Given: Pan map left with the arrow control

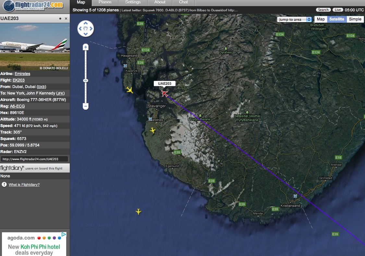Looking at the screenshot, I should pos(80,29).
